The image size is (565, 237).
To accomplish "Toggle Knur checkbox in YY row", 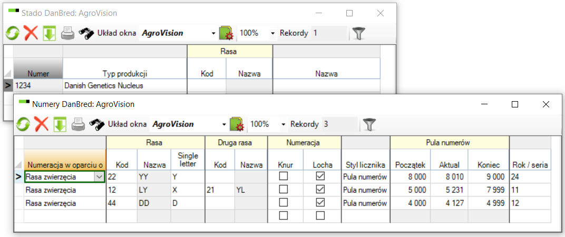I will tap(284, 176).
